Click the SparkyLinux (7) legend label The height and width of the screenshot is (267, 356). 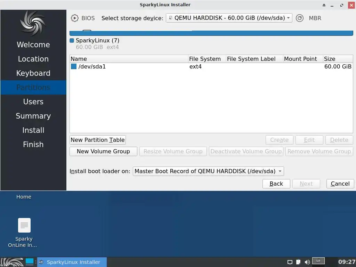[97, 41]
